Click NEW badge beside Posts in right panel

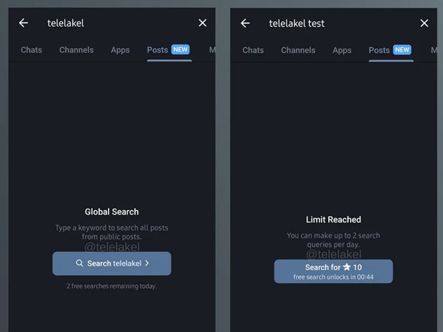point(402,50)
